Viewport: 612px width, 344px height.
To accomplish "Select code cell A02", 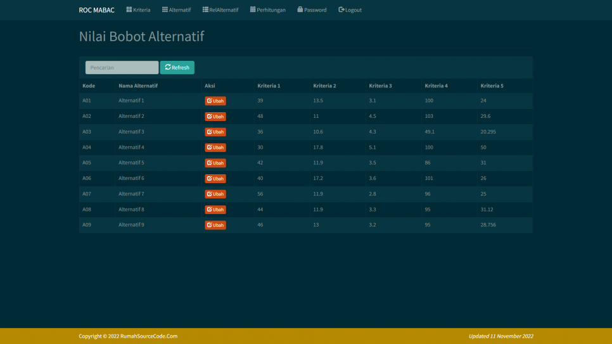I will click(87, 117).
